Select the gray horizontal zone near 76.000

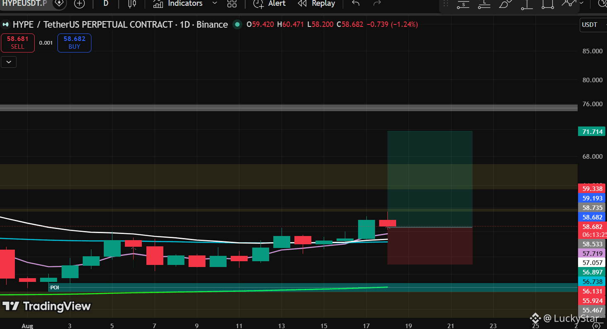289,108
